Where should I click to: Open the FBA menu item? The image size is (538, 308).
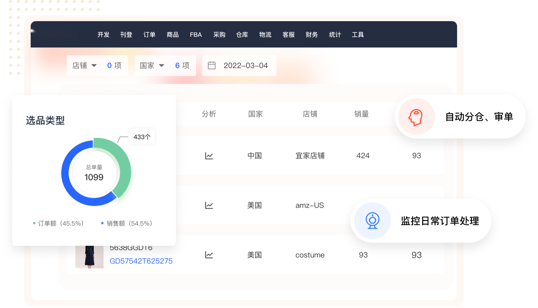(196, 35)
